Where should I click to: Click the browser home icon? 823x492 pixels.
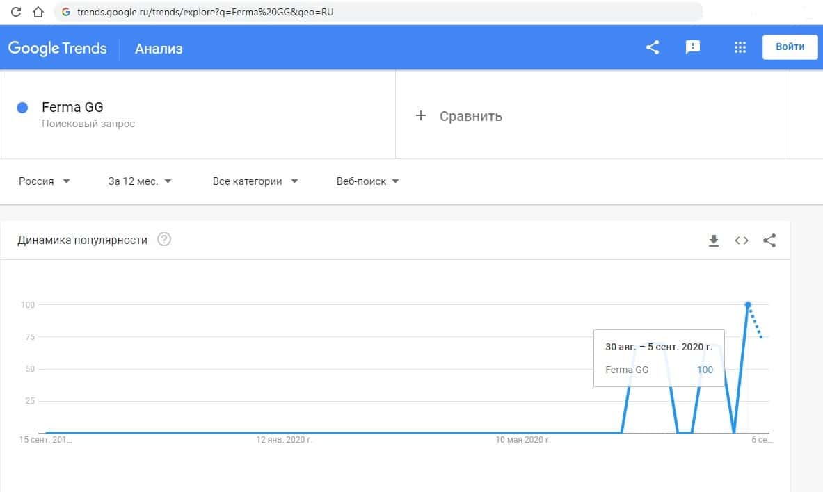[x=39, y=12]
